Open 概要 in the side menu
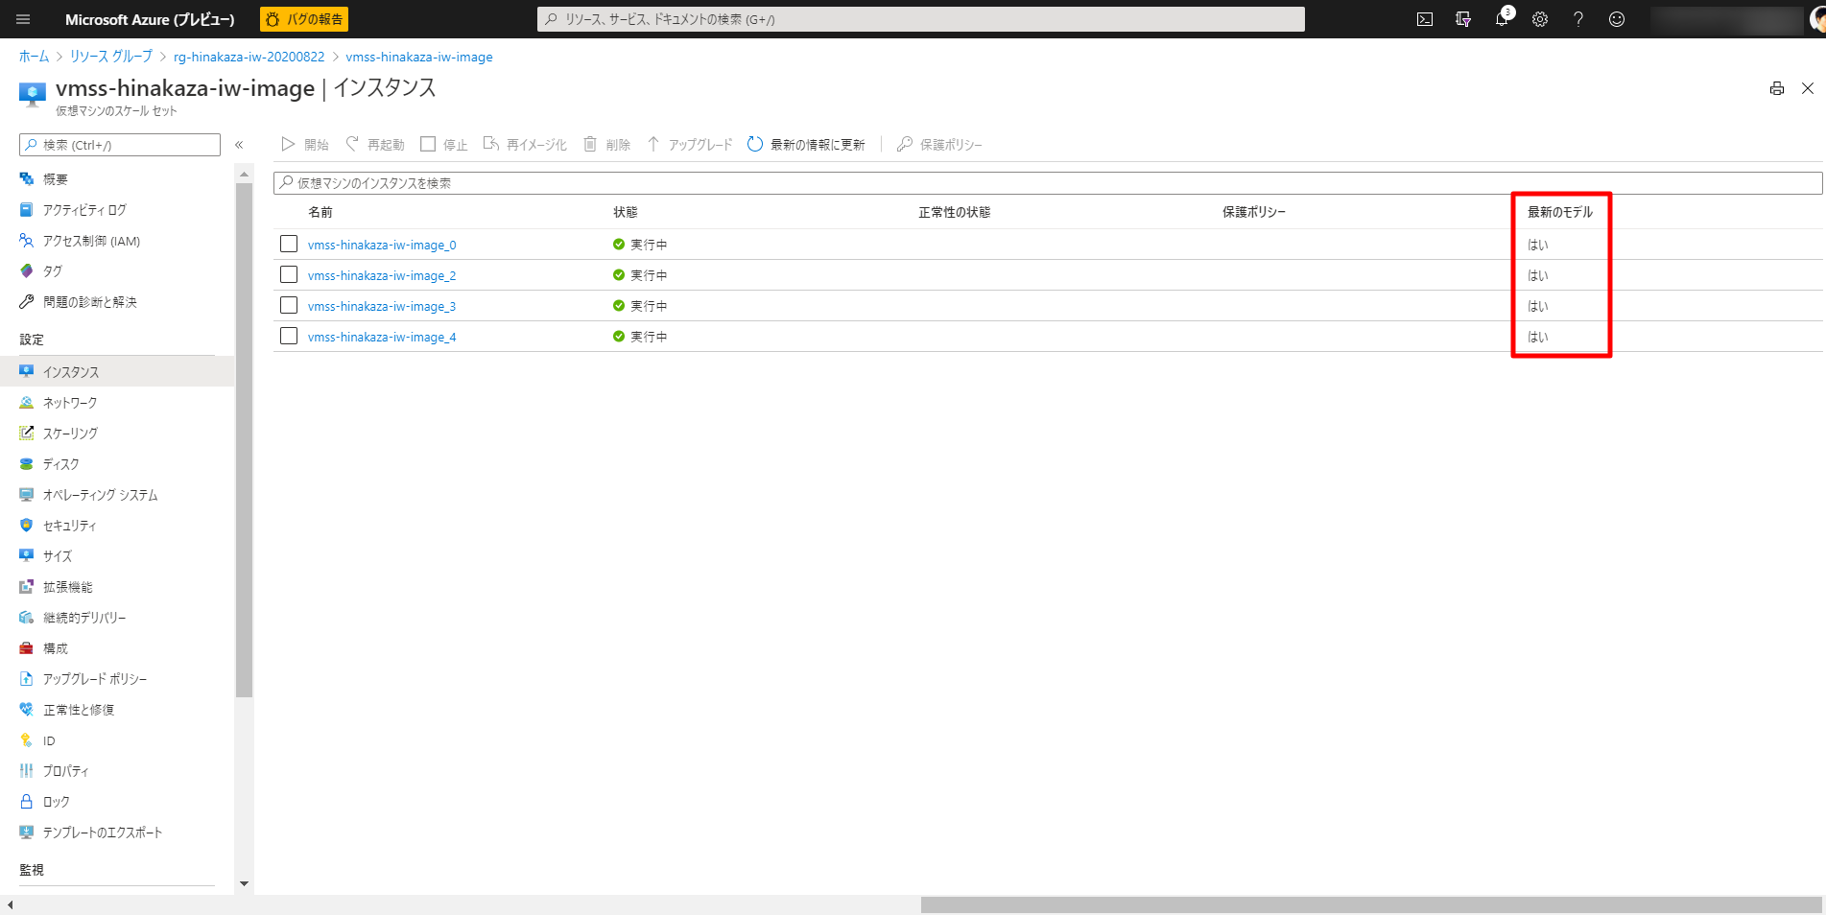This screenshot has height=915, width=1826. (117, 179)
